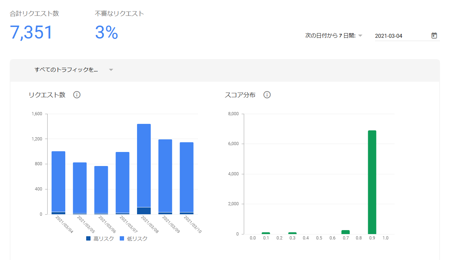Click the 高リスク legend text
458x260 pixels.
coord(104,238)
